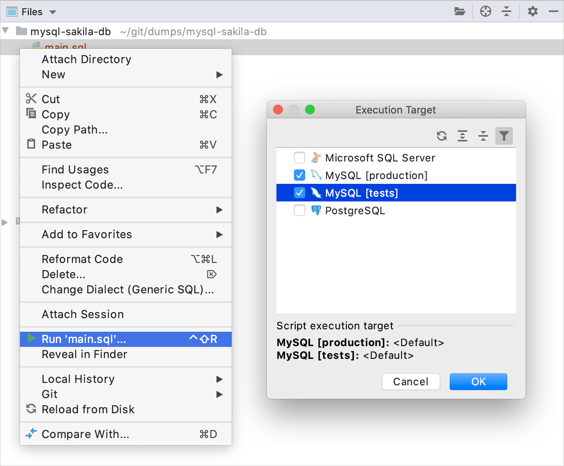564x466 pixels.
Task: Choose Reformat Code menu entry
Action: pyautogui.click(x=126, y=259)
